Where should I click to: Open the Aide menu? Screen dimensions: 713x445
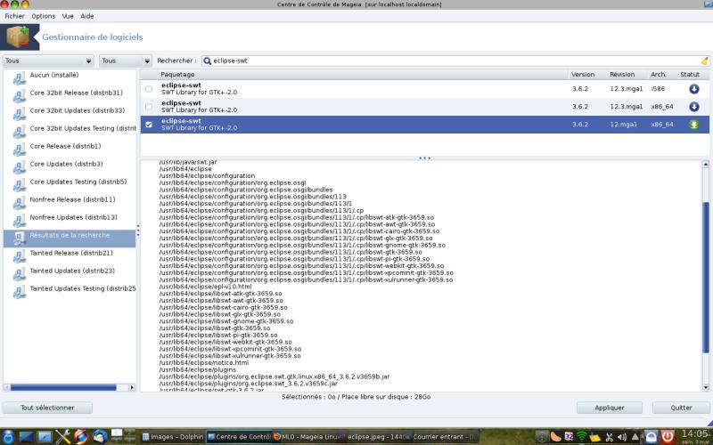(86, 16)
